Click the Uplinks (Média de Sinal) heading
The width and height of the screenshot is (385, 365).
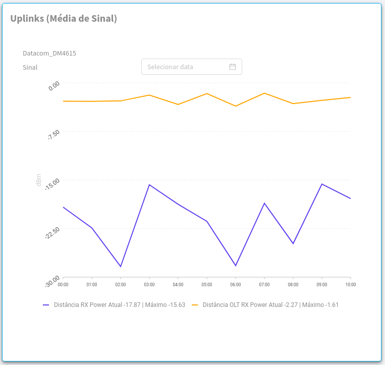point(64,19)
